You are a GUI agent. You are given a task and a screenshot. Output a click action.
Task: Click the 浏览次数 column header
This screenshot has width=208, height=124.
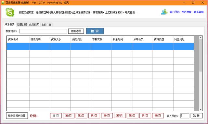[81, 39]
